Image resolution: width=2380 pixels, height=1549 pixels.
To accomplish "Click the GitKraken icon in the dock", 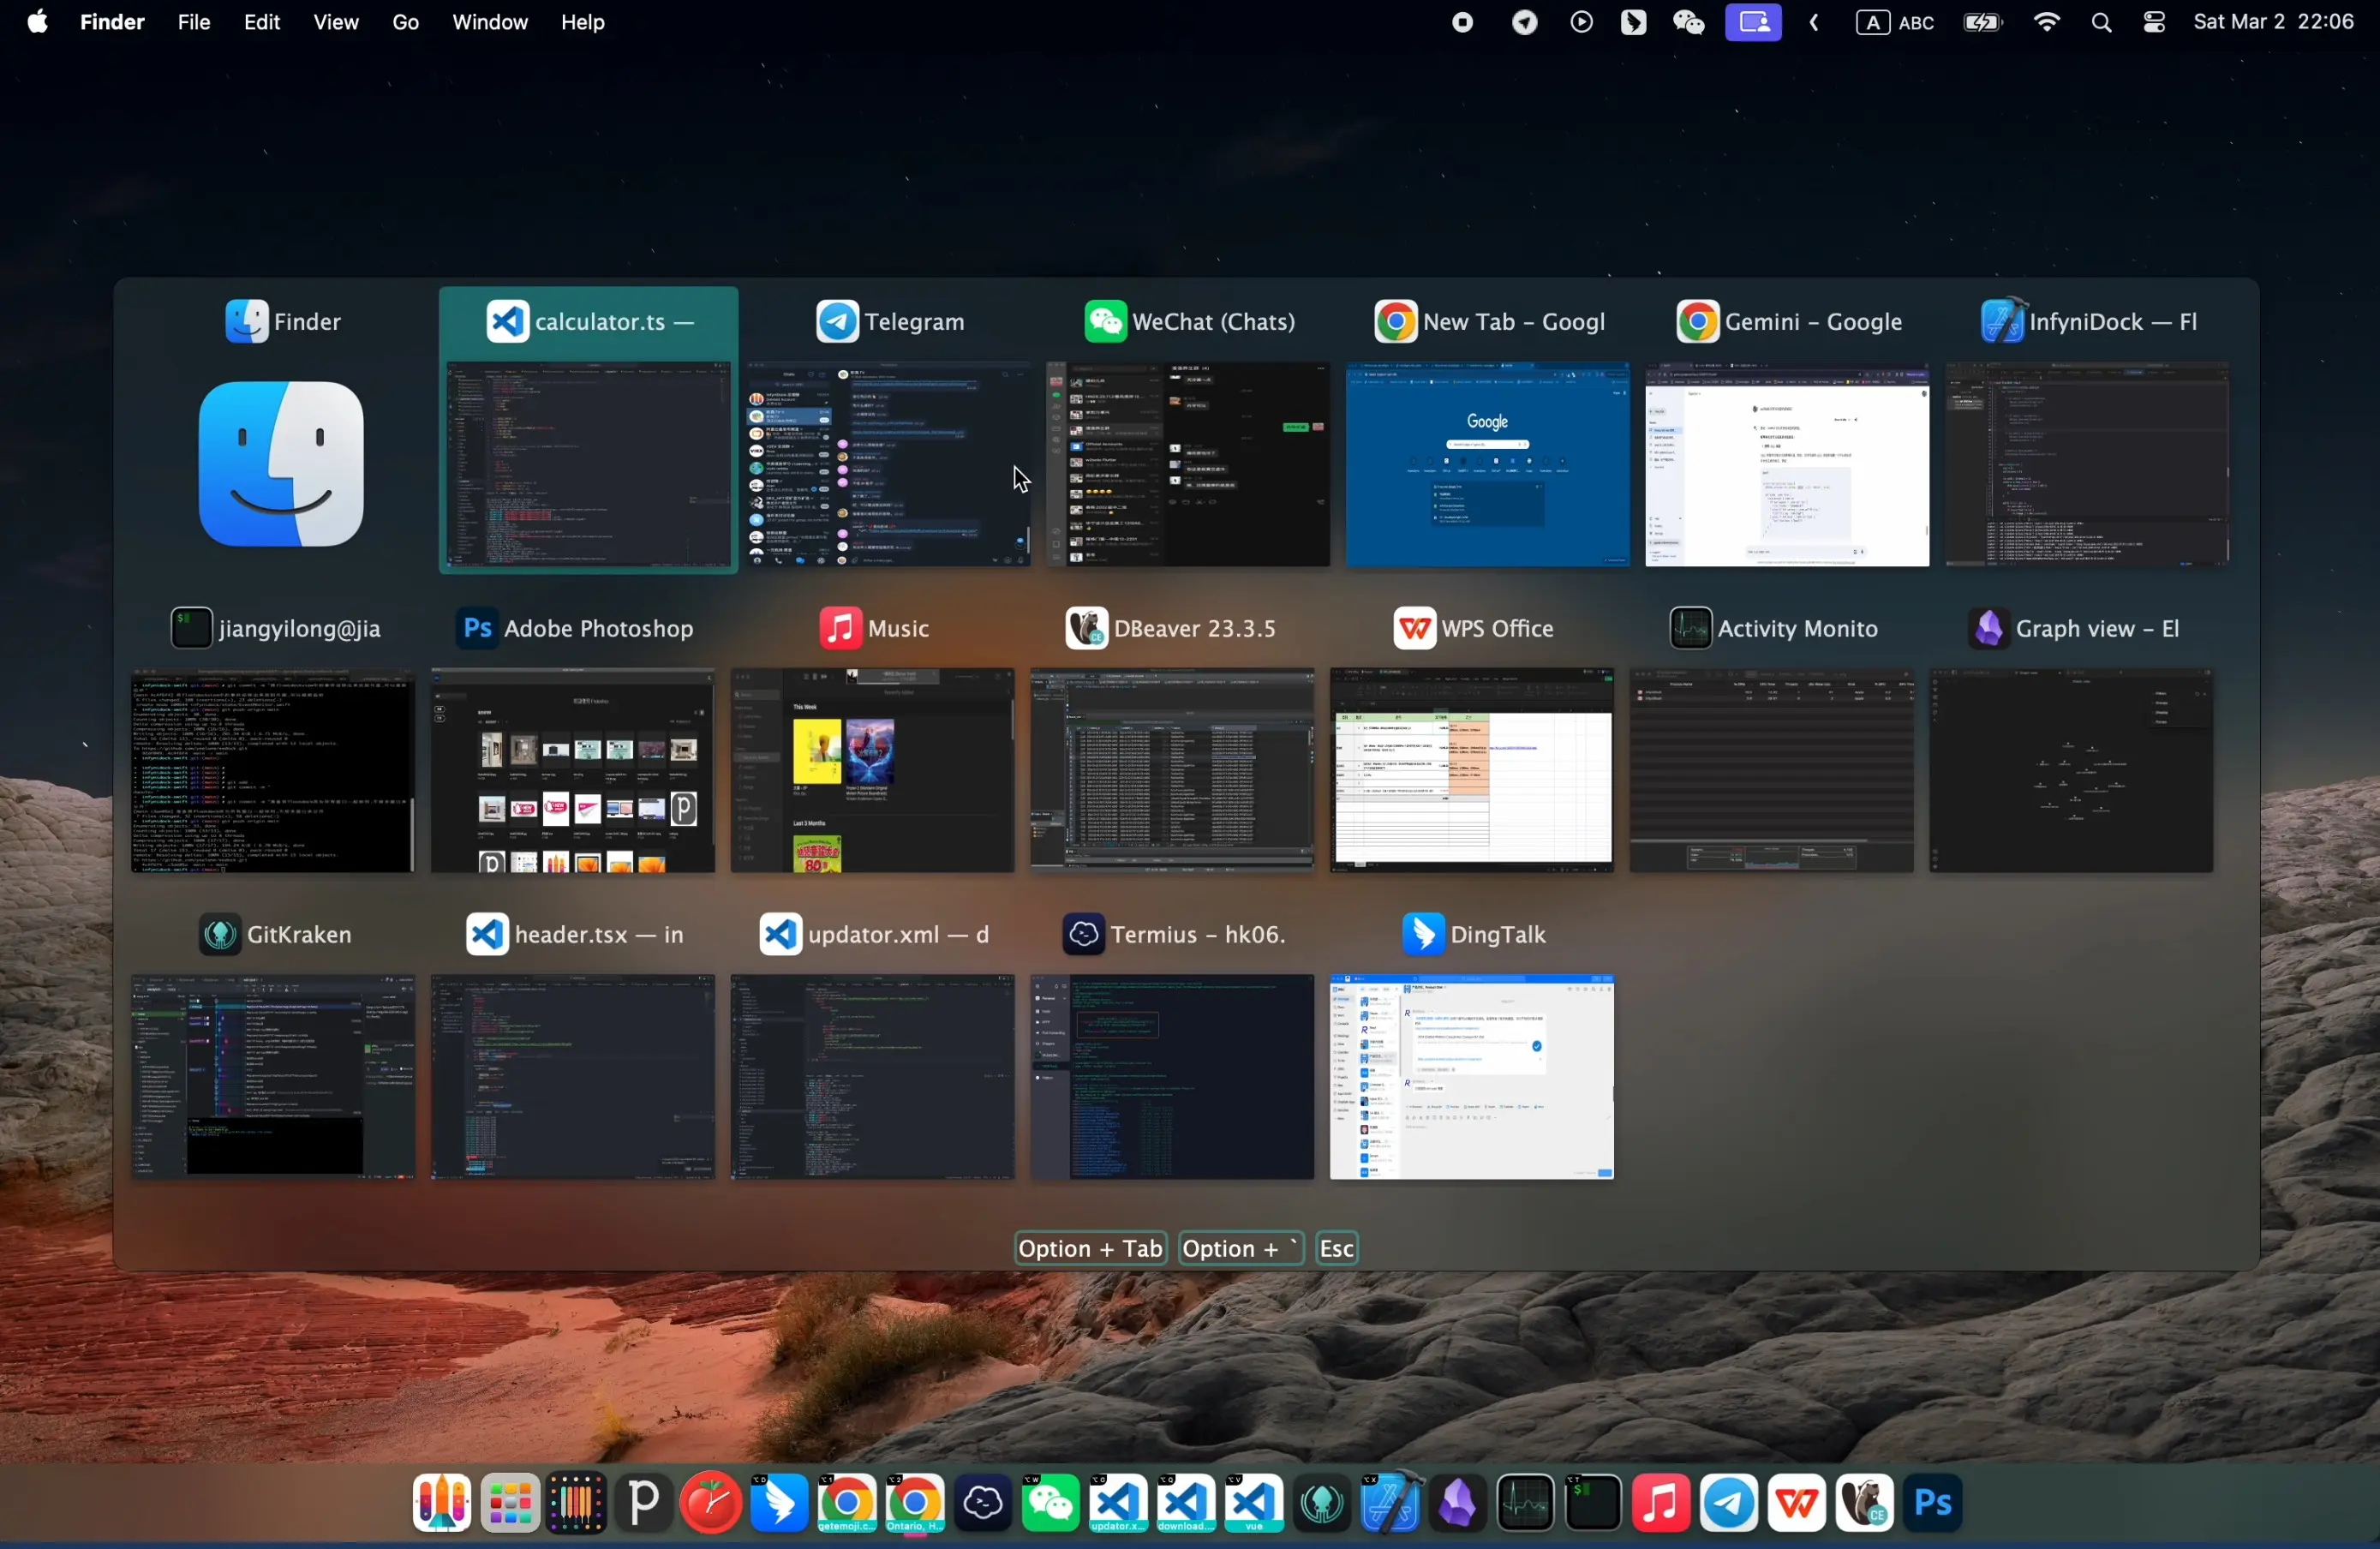I will point(1322,1503).
